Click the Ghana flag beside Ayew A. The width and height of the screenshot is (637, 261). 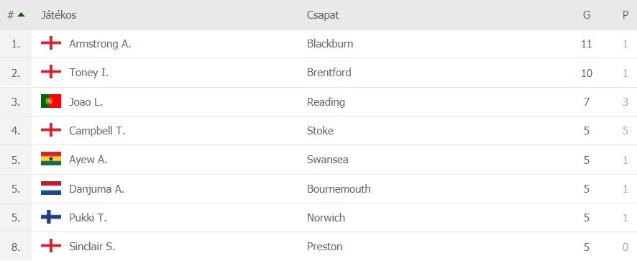pos(51,159)
